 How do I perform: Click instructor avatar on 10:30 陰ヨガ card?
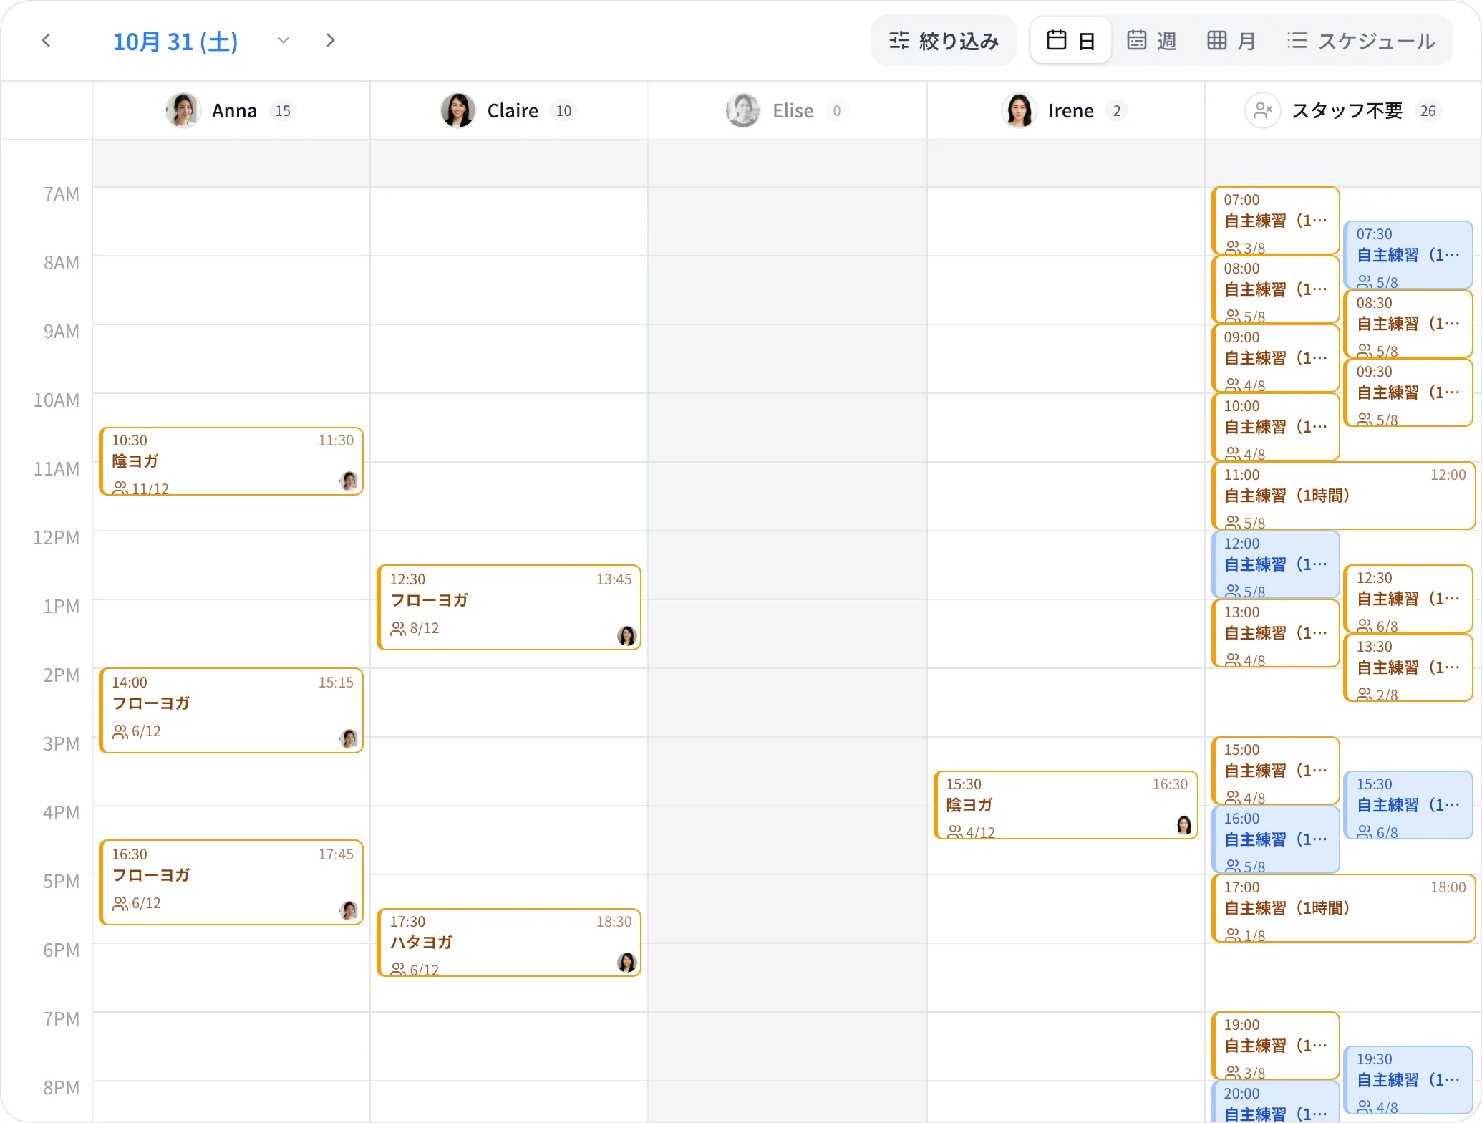pyautogui.click(x=349, y=481)
